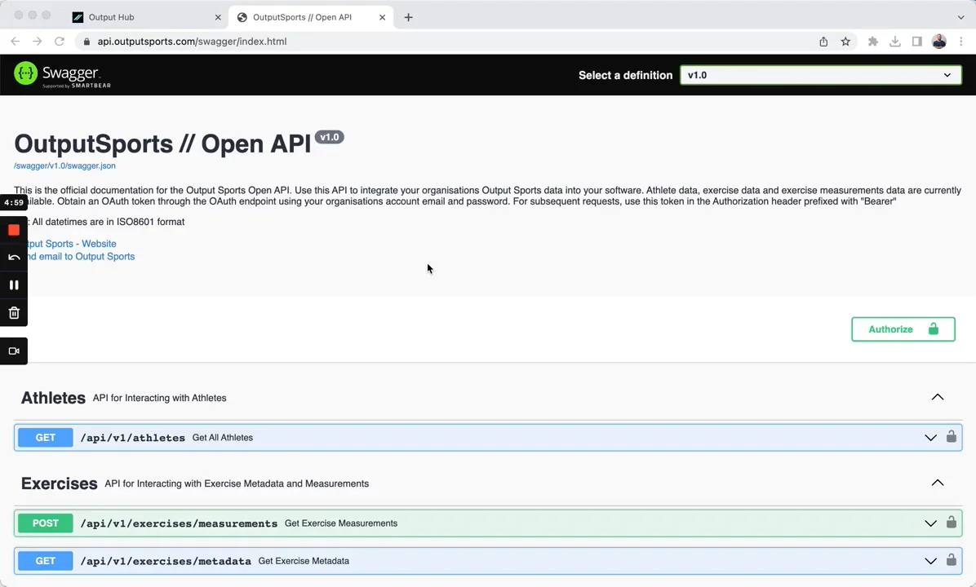Click the site lock icon in address bar

click(87, 42)
